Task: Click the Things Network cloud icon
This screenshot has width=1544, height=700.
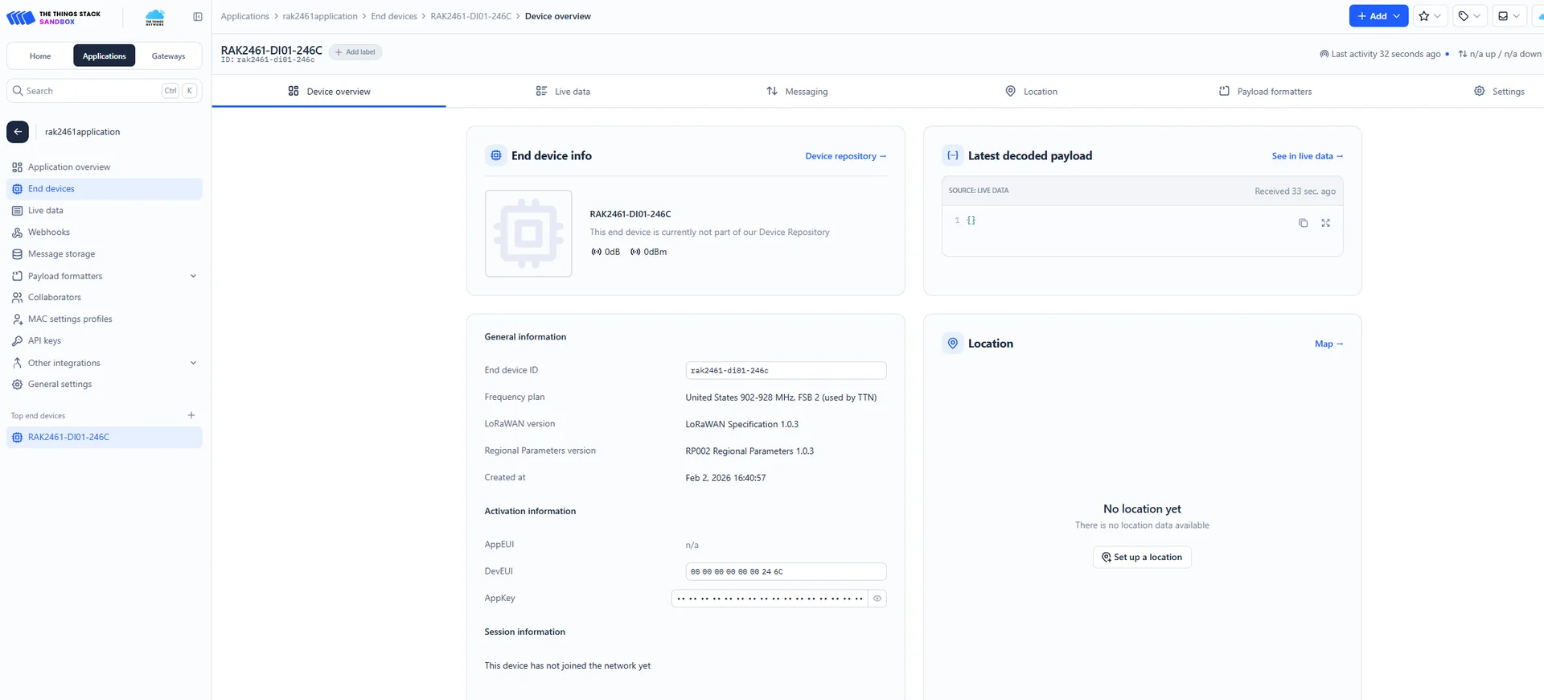Action: click(154, 17)
